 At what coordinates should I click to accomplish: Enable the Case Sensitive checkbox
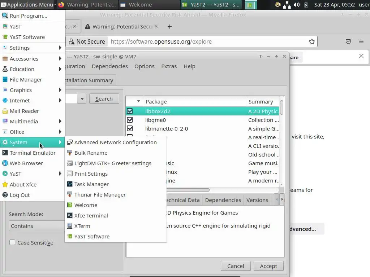(x=12, y=242)
